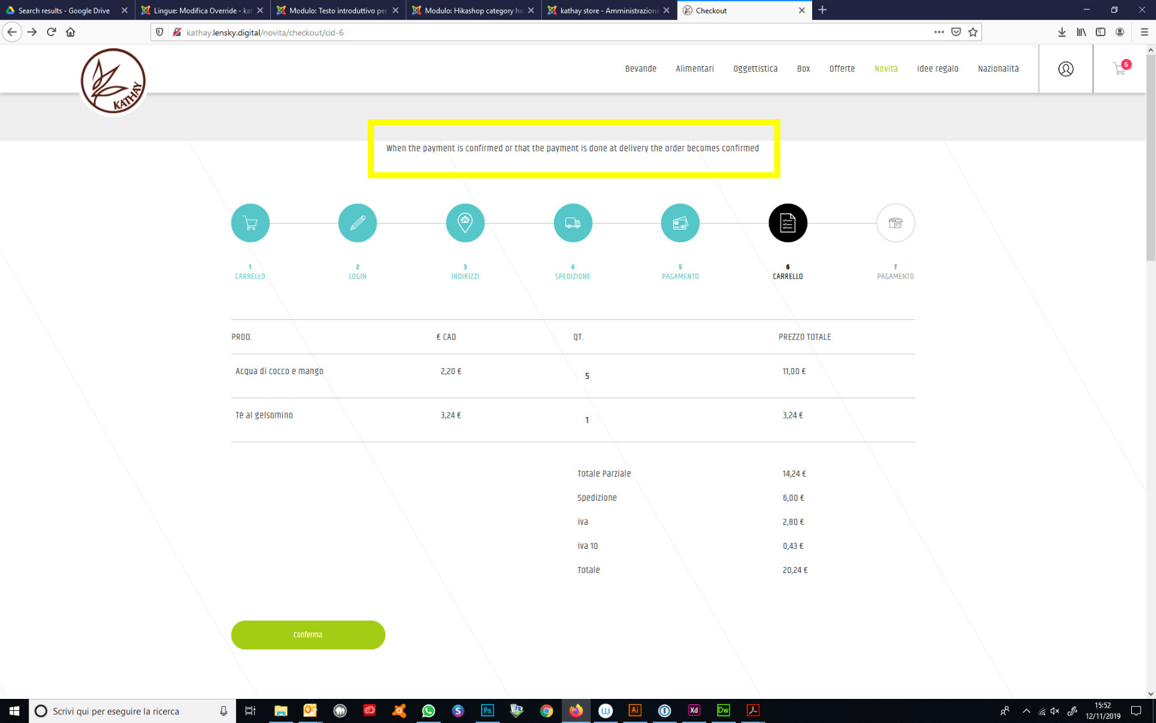The height and width of the screenshot is (723, 1156).
Task: Open the Bevande menu
Action: pyautogui.click(x=641, y=69)
